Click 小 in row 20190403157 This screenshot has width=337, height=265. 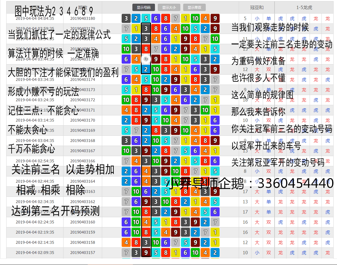(x=257, y=253)
